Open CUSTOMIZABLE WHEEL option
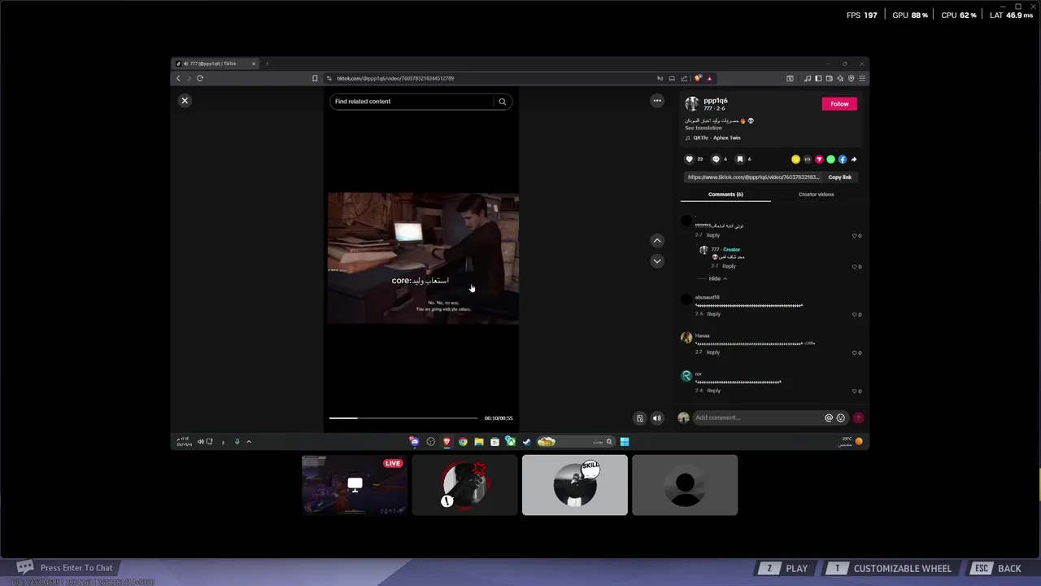The height and width of the screenshot is (586, 1041). pyautogui.click(x=891, y=568)
